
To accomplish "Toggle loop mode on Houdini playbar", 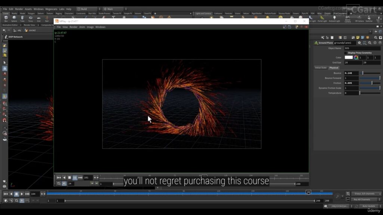I will pos(16,200).
